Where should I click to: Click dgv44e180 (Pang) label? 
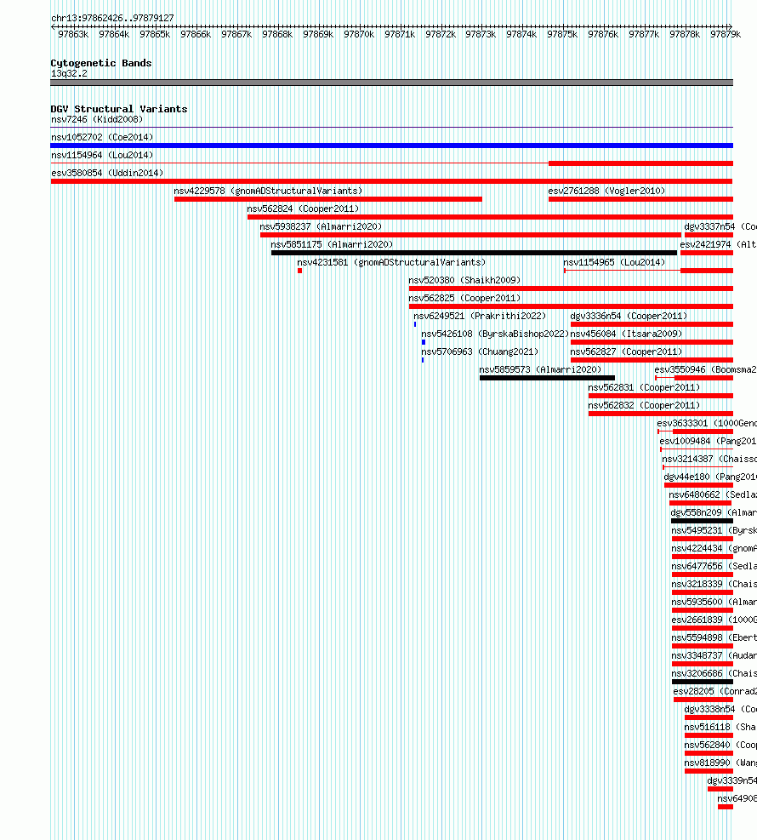click(x=710, y=477)
